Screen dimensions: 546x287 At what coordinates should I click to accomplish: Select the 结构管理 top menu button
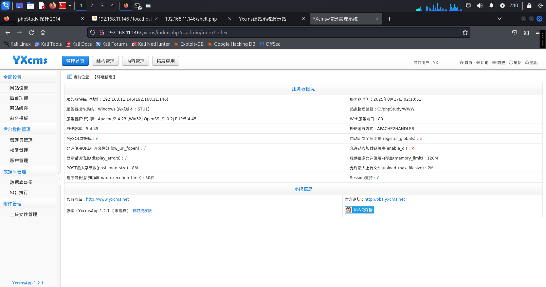tap(105, 61)
